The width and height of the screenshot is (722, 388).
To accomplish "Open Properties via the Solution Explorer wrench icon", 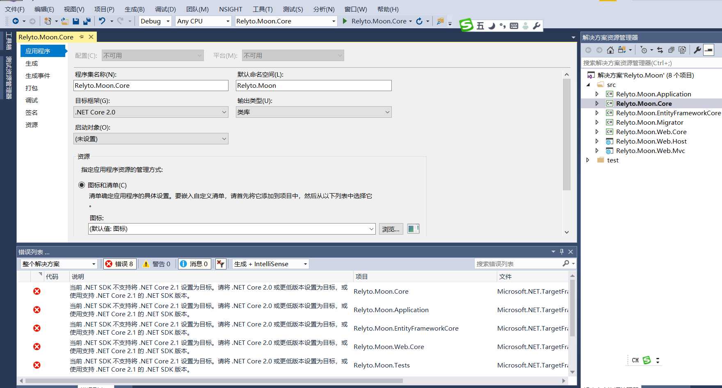I will point(697,50).
